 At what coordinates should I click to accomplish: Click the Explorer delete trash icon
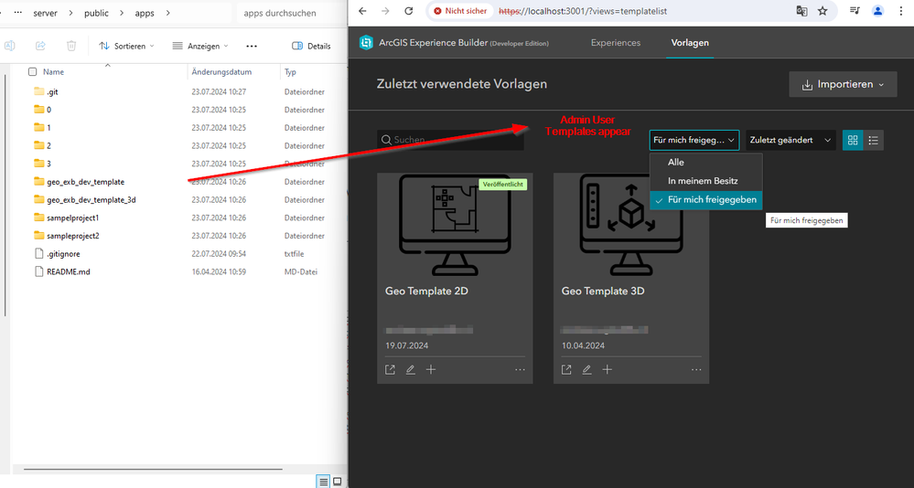point(71,46)
